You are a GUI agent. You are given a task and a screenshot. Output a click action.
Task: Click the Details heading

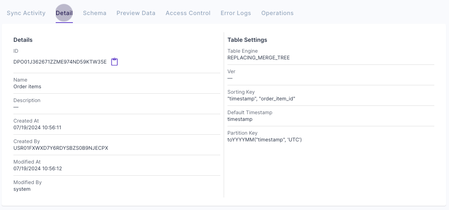23,40
